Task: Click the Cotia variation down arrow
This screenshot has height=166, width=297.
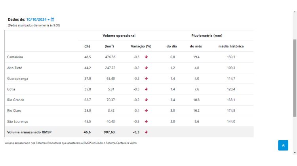Action: [146, 89]
